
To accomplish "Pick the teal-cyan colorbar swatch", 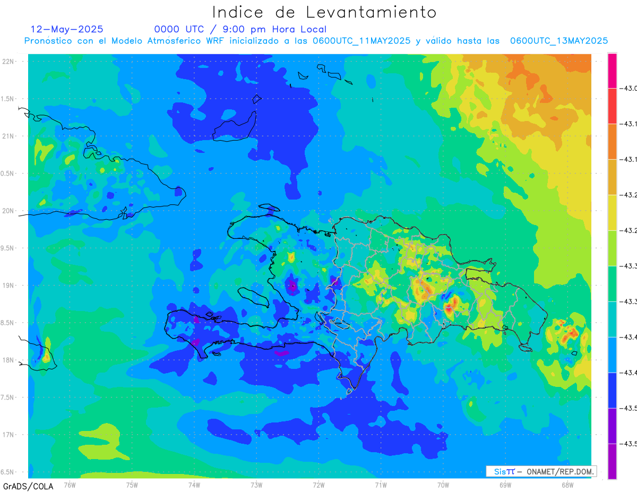I will 612,320.
